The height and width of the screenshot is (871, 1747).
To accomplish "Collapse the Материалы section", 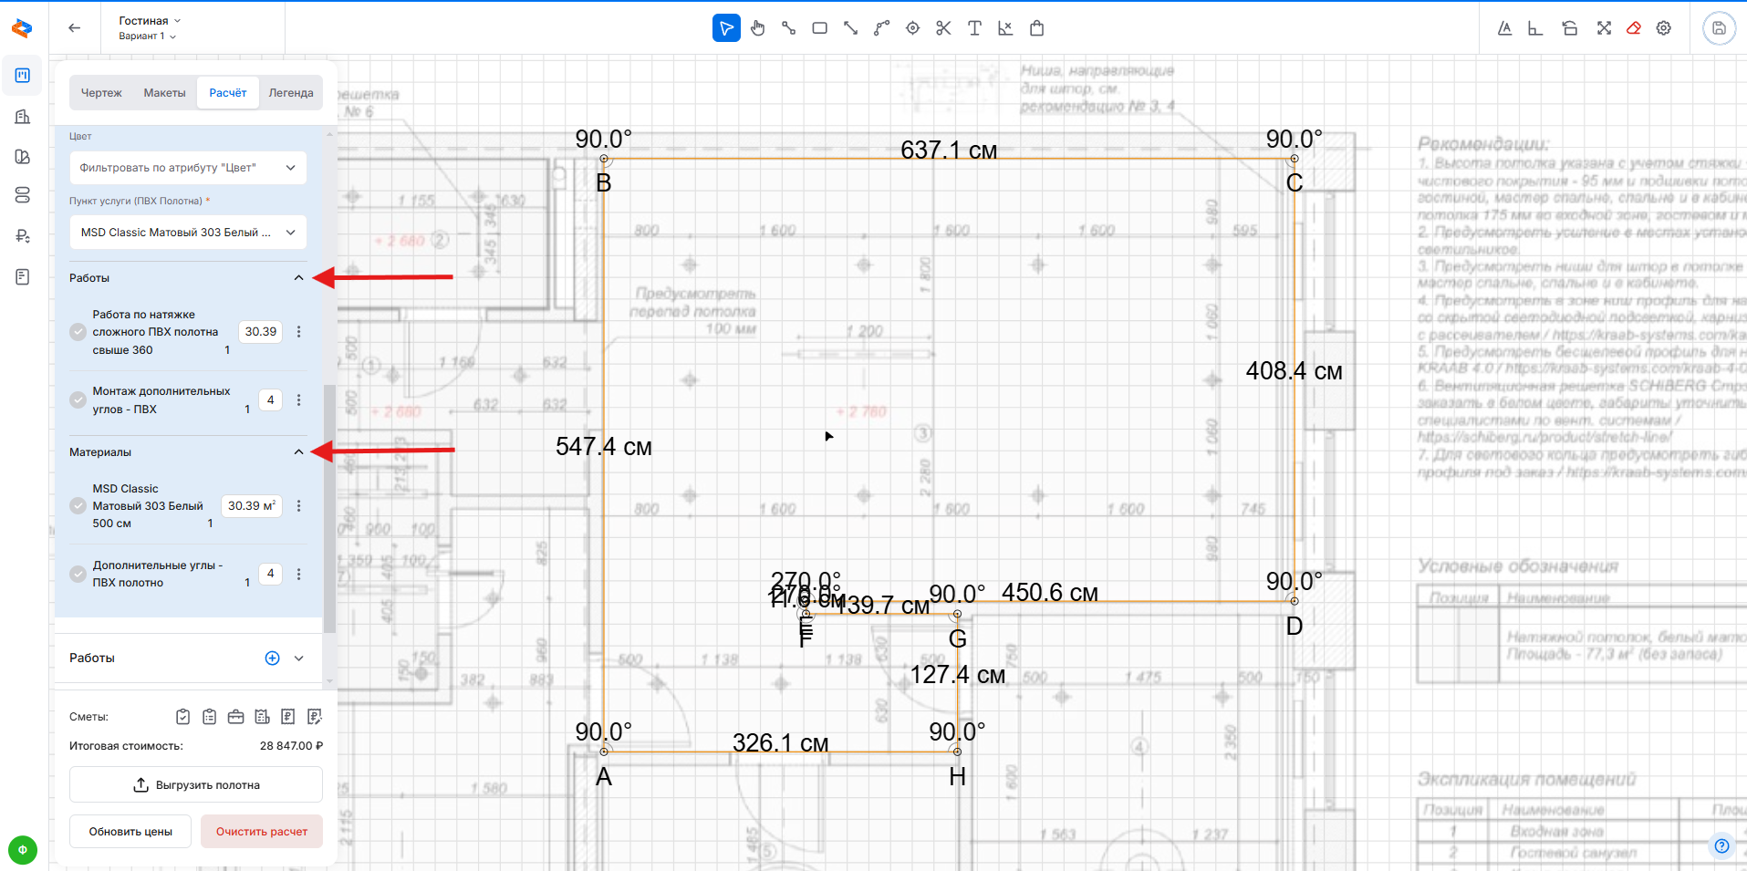I will (298, 452).
